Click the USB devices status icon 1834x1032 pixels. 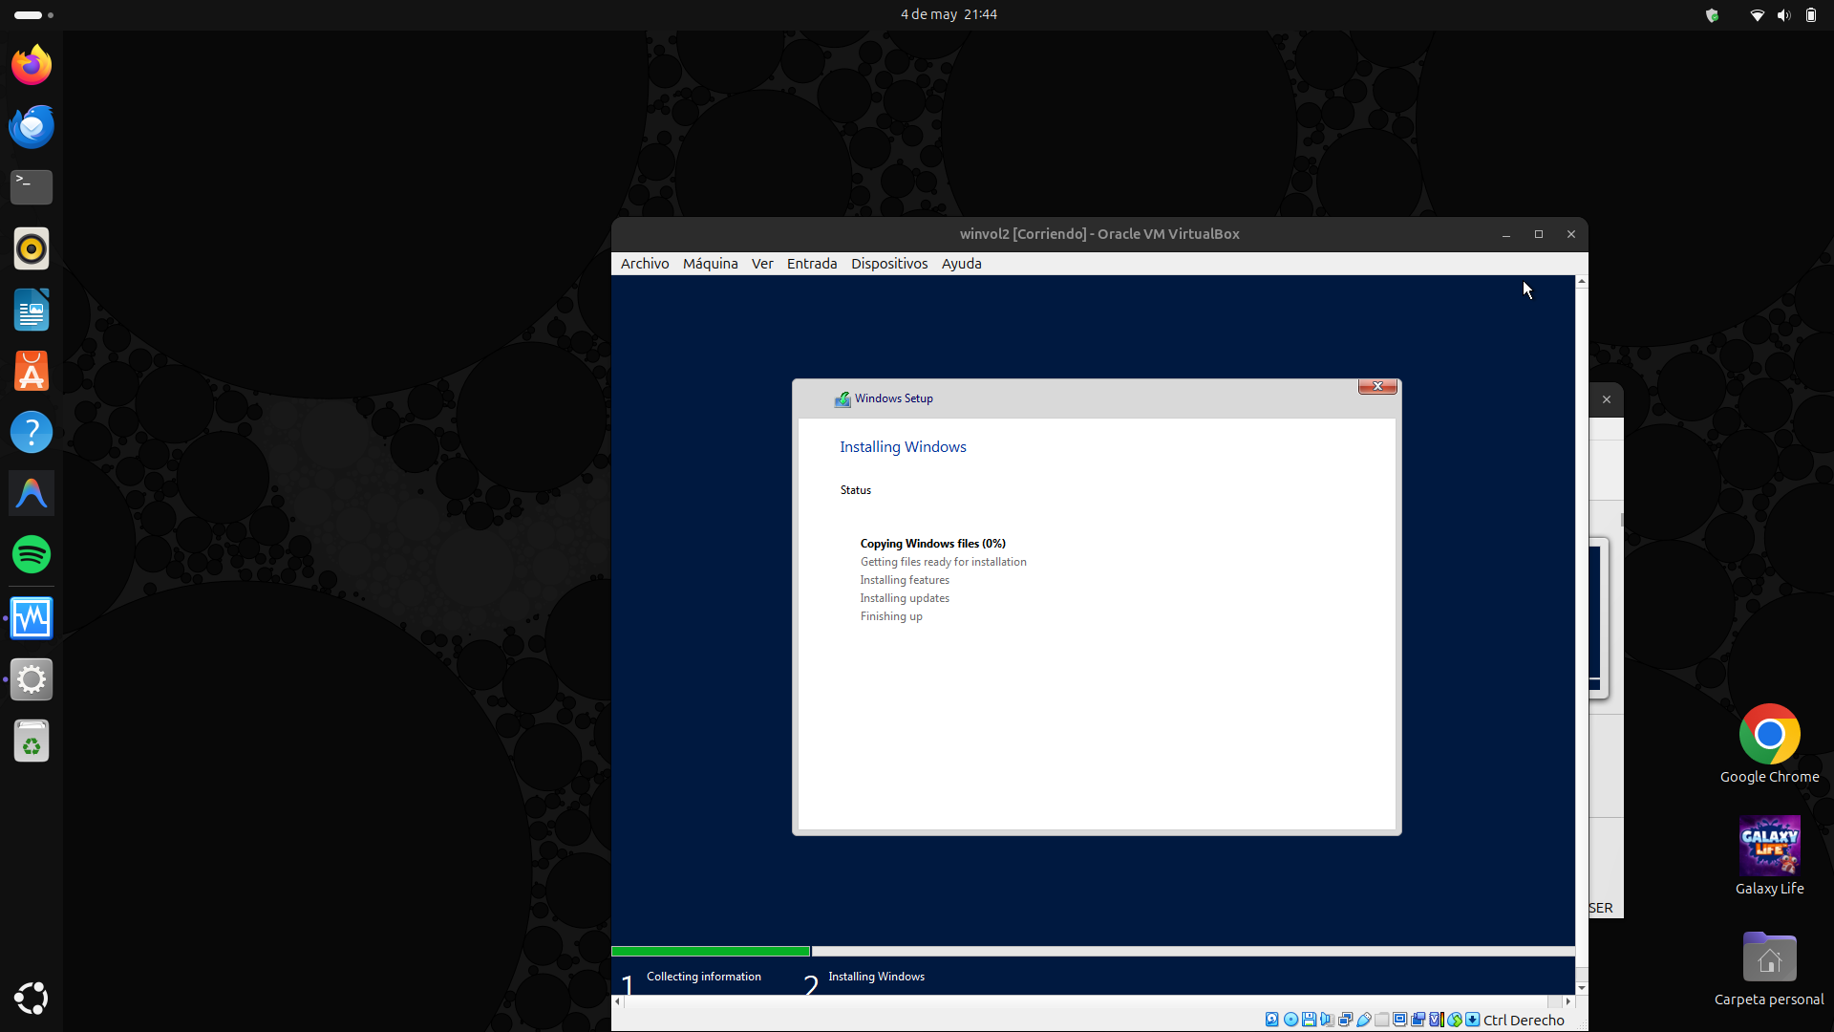pos(1364,1020)
